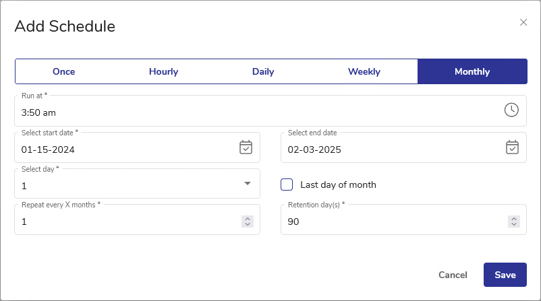The image size is (541, 301).
Task: Select the Daily schedule tab
Action: tap(263, 71)
